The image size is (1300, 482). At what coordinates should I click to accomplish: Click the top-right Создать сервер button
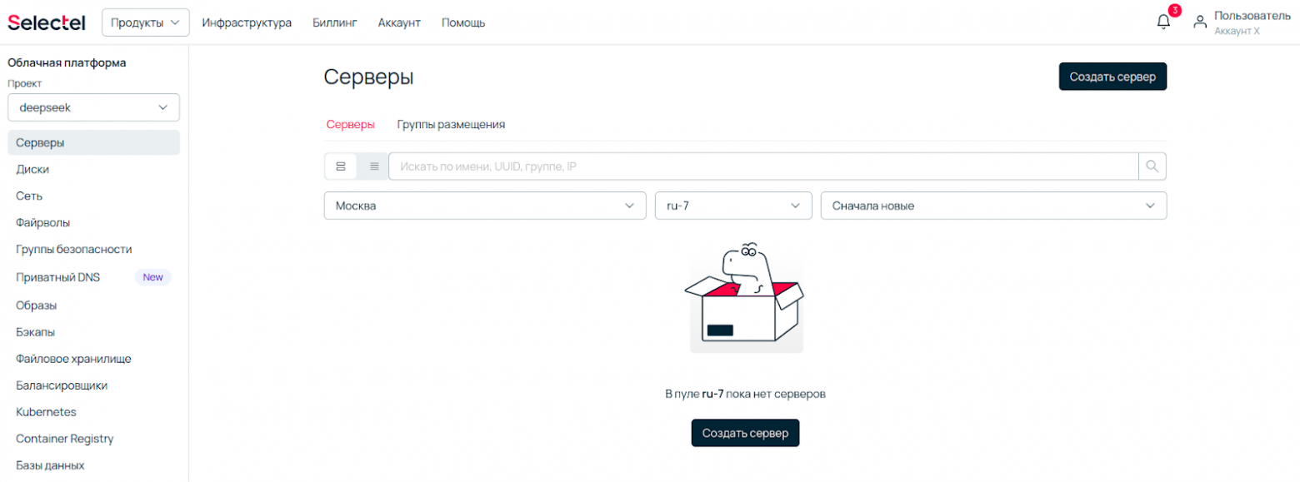pyautogui.click(x=1112, y=77)
